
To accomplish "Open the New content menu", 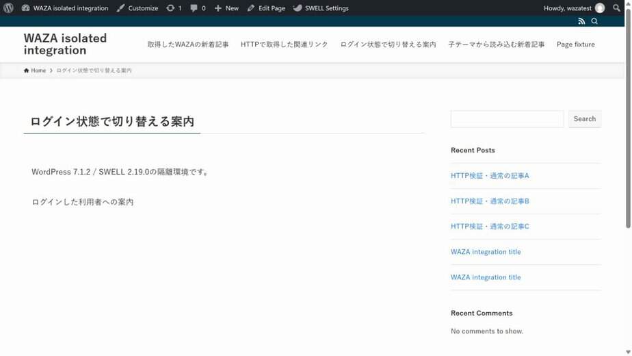I will (226, 8).
